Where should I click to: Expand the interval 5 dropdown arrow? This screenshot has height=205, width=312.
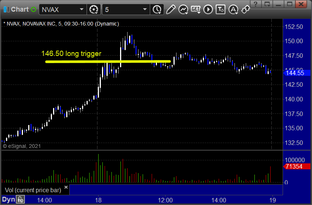[145, 9]
